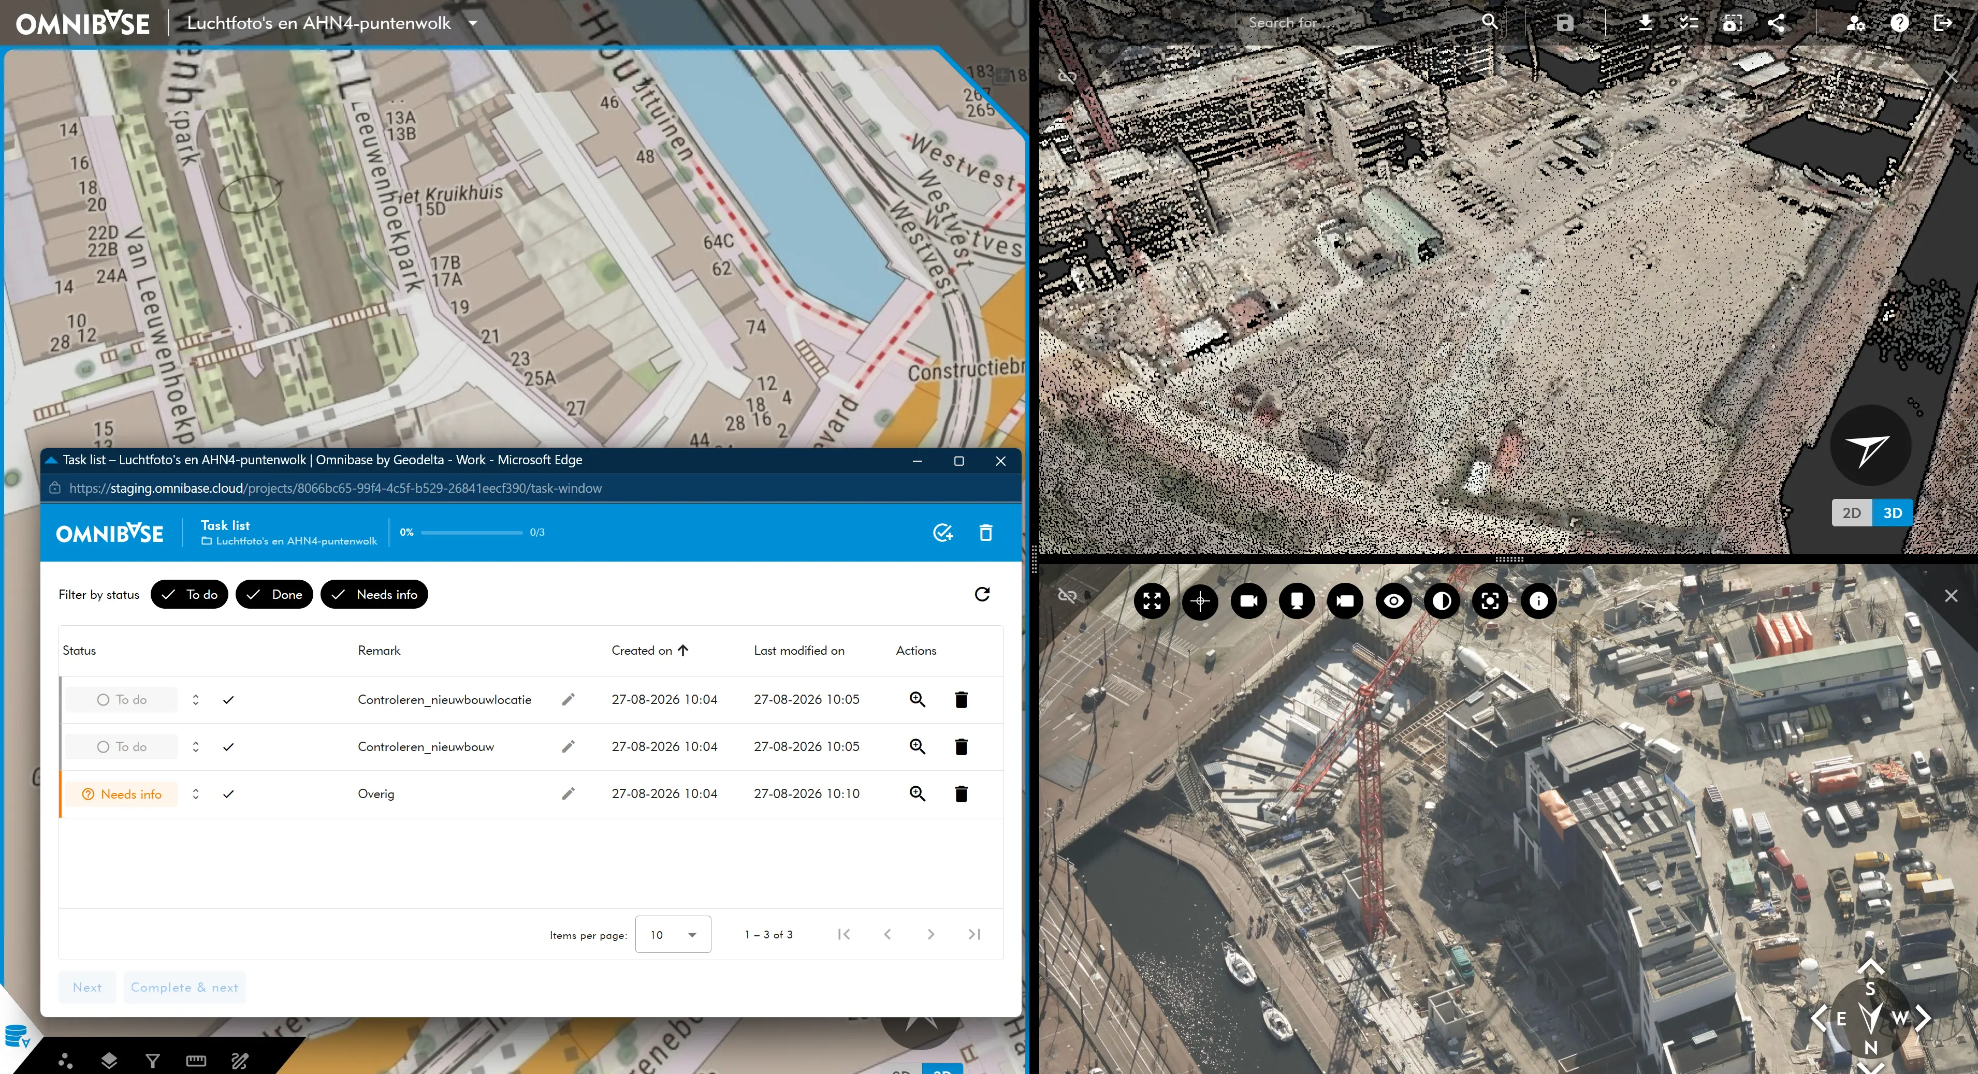The height and width of the screenshot is (1074, 1978).
Task: Open the project name dropdown
Action: coord(473,23)
